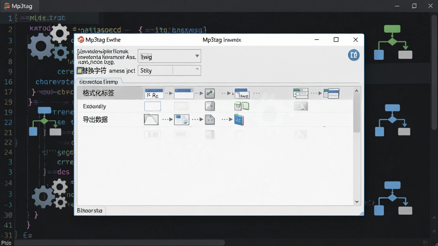This screenshot has width=438, height=246.
Task: Click the small green square icon in 格式化标签 row
Action: pyautogui.click(x=210, y=94)
